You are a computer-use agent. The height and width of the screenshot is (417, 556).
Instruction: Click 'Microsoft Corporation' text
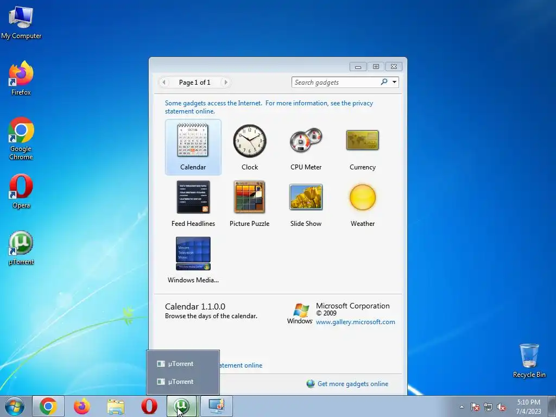click(353, 306)
